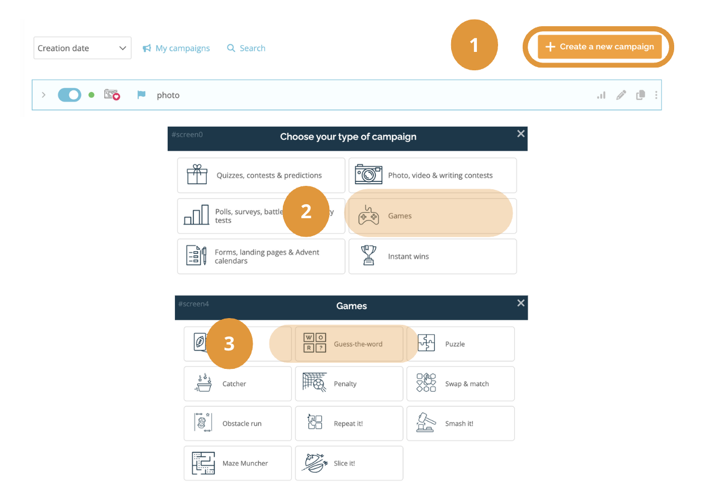The image size is (701, 490).
Task: Select the Guess-the-word game
Action: point(349,344)
